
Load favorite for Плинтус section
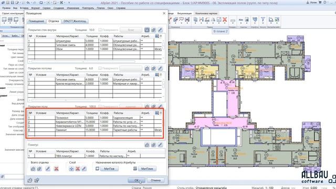coord(147,145)
